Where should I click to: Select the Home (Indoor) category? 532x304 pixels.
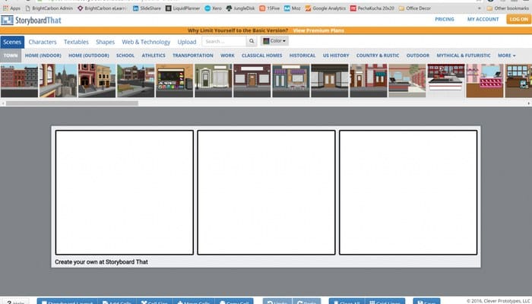pos(43,55)
